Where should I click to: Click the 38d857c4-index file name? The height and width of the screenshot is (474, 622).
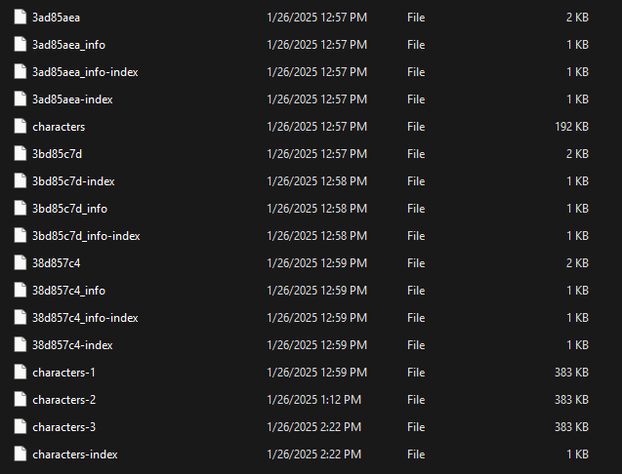pyautogui.click(x=72, y=345)
